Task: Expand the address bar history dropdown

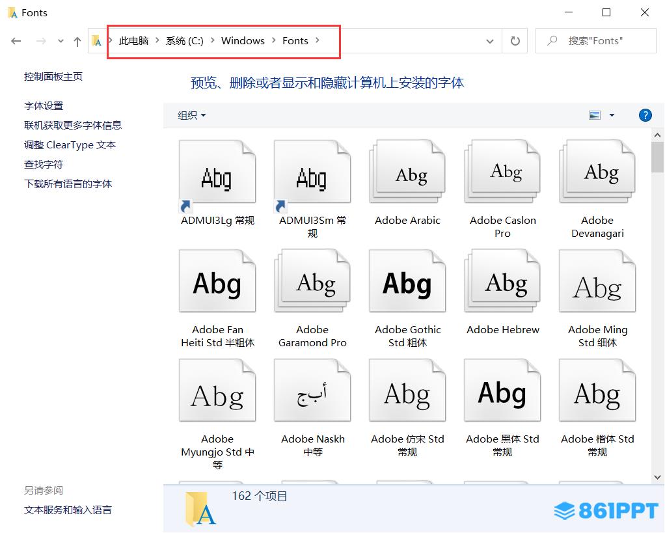Action: coord(490,41)
